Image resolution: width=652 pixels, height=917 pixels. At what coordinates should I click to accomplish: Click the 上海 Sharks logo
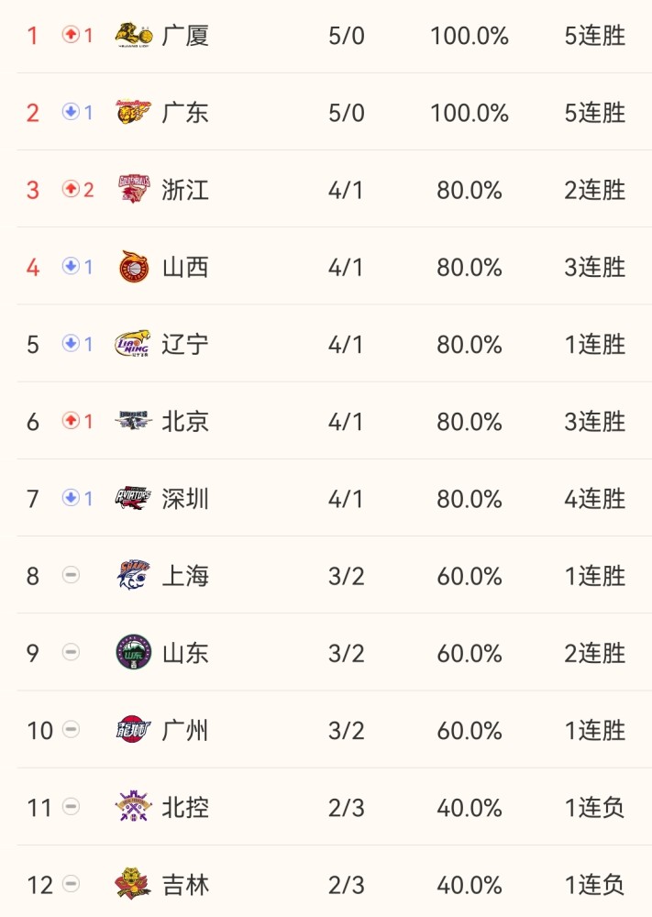pyautogui.click(x=134, y=575)
